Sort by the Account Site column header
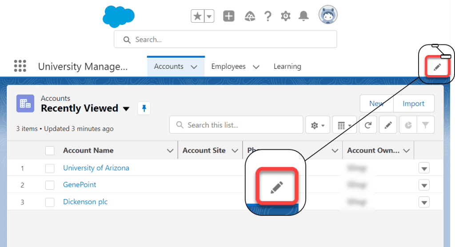The width and height of the screenshot is (455, 247). point(204,150)
